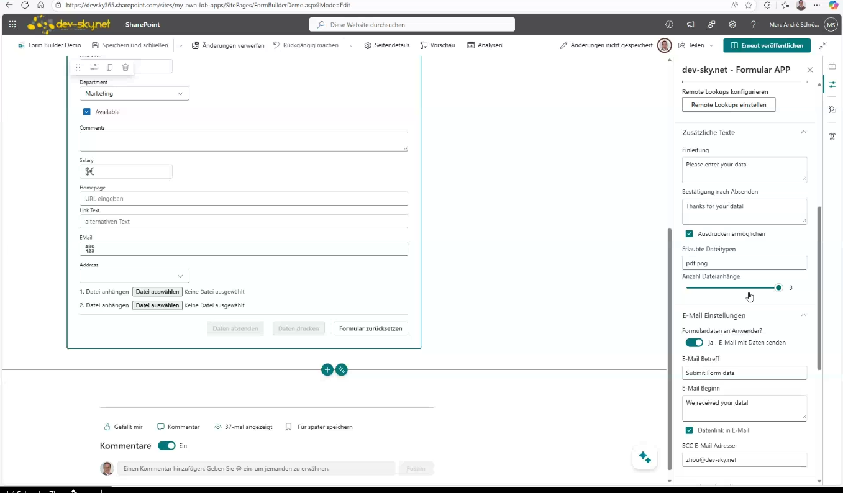Open Seitendetails in the command bar
Viewport: 843px width, 493px height.
pyautogui.click(x=386, y=45)
